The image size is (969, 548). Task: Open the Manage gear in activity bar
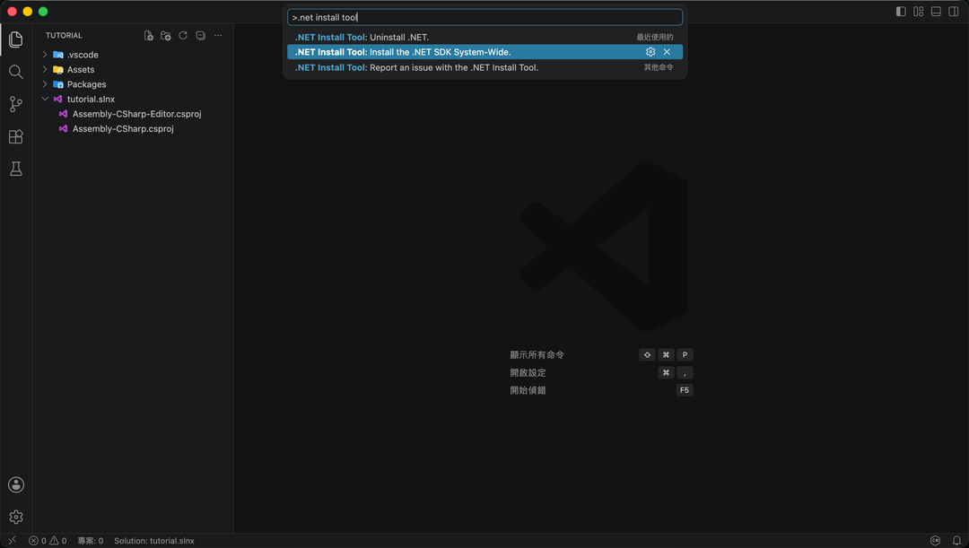pos(16,518)
